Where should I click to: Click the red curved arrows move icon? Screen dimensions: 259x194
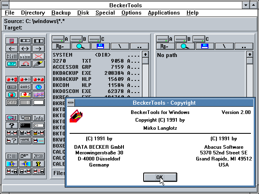[25, 64]
